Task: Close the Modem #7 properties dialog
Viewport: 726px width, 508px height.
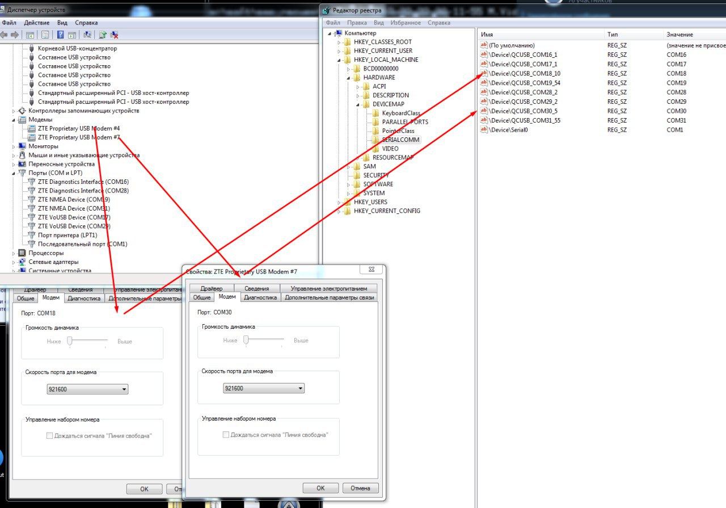Action: coord(371,270)
